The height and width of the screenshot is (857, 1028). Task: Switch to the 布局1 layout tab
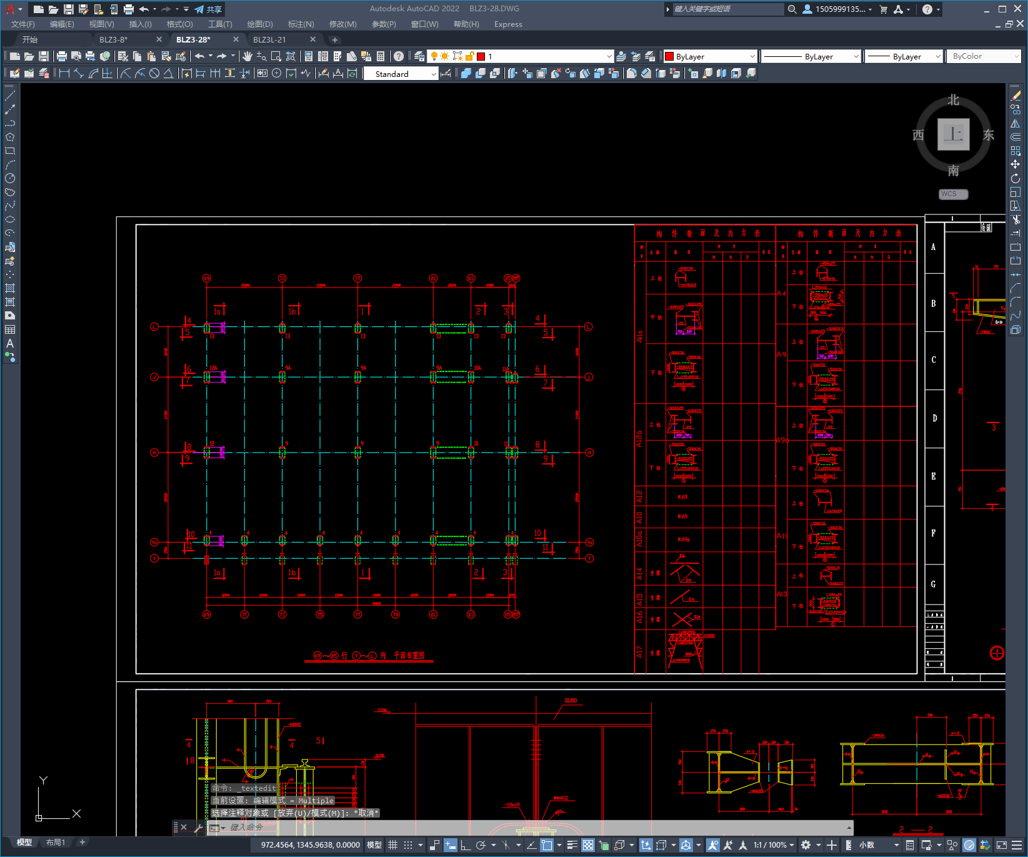click(56, 843)
